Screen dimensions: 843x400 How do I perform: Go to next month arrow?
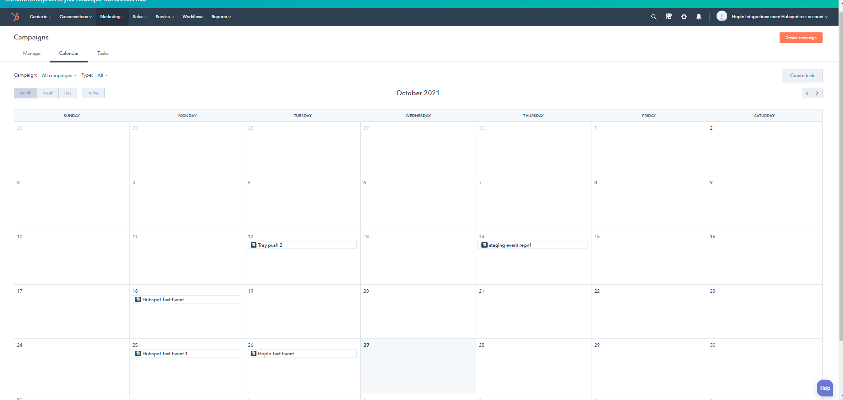point(817,93)
